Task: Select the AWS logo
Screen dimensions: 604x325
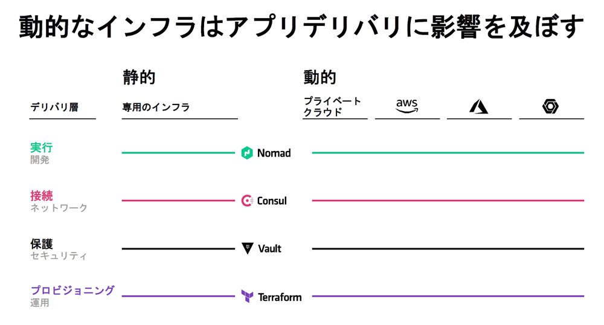Action: click(x=406, y=106)
